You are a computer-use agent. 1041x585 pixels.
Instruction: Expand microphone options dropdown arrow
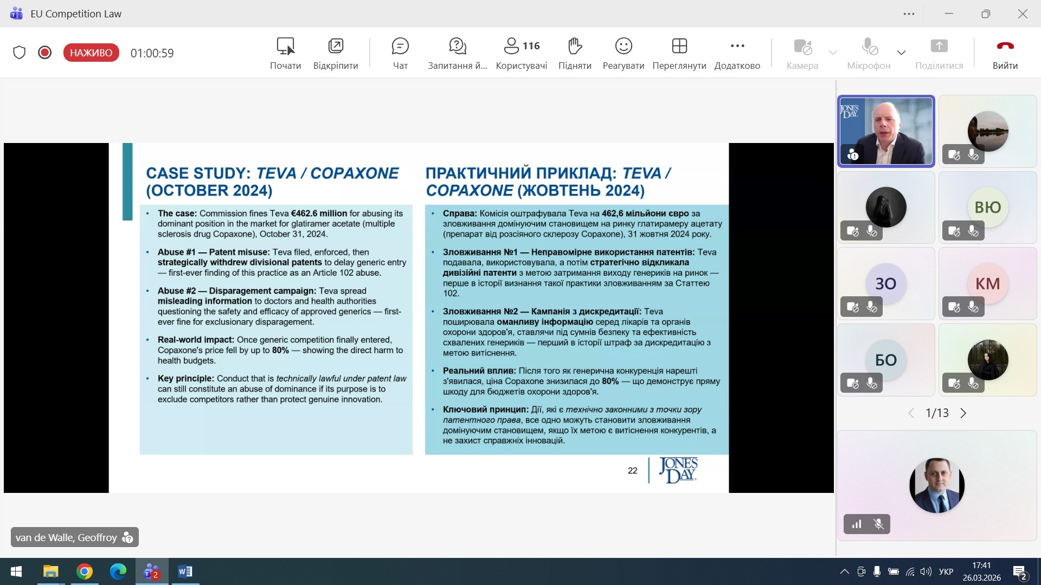(901, 53)
